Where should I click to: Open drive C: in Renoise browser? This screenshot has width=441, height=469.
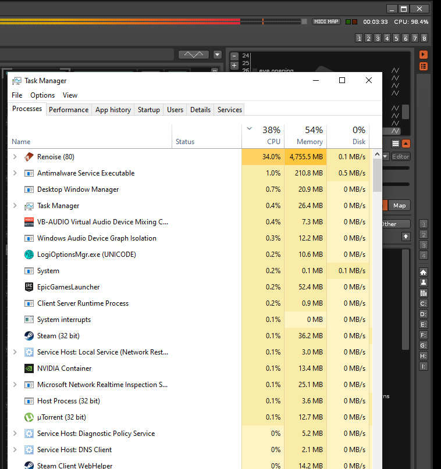point(424,303)
